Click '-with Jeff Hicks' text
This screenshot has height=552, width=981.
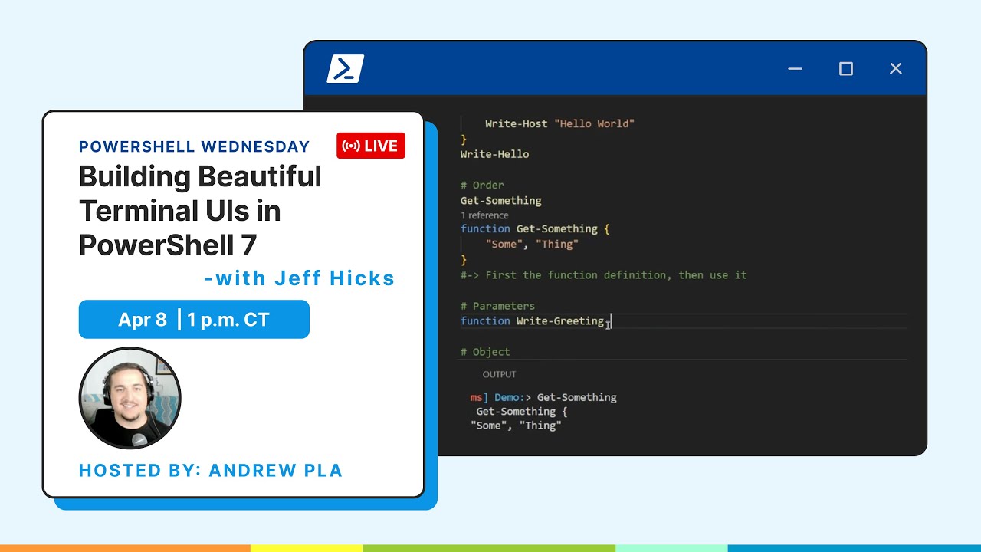tap(300, 278)
